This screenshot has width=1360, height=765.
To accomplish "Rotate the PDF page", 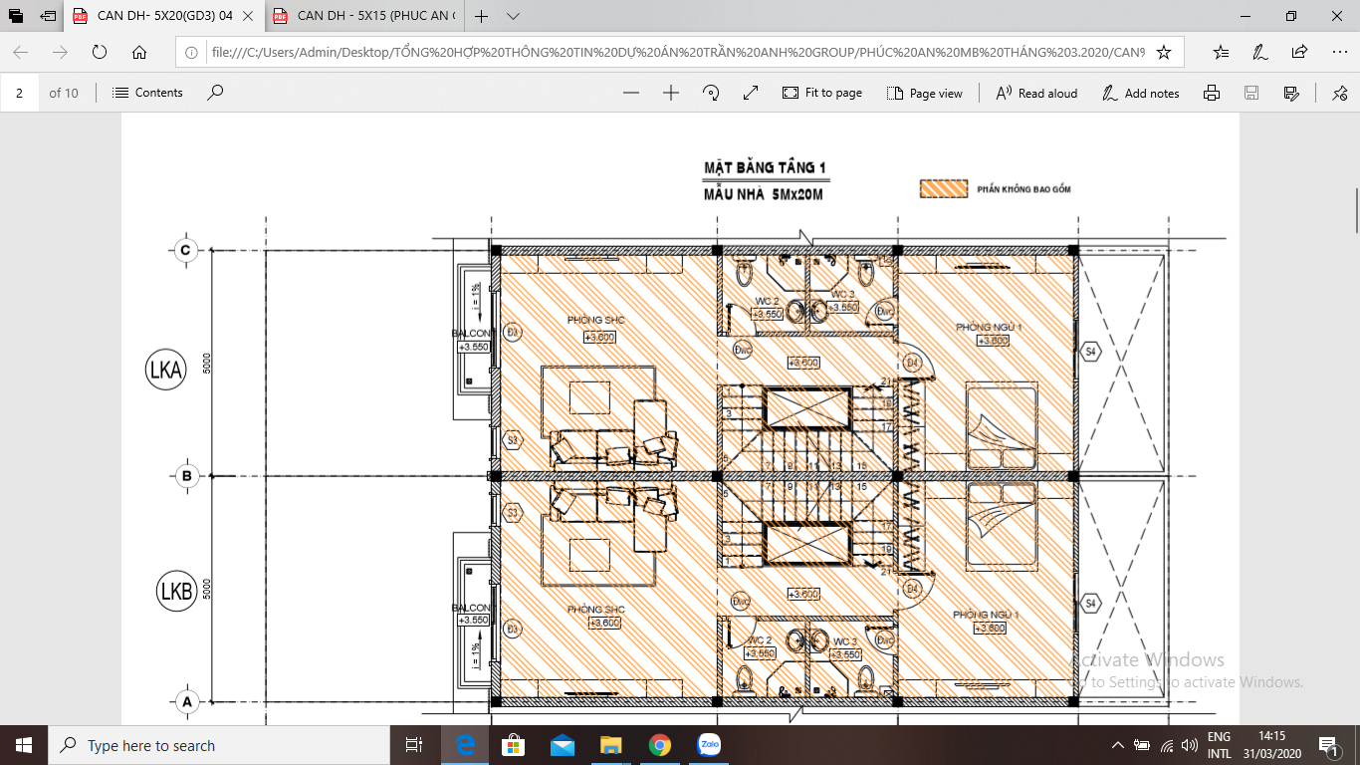I will [711, 93].
